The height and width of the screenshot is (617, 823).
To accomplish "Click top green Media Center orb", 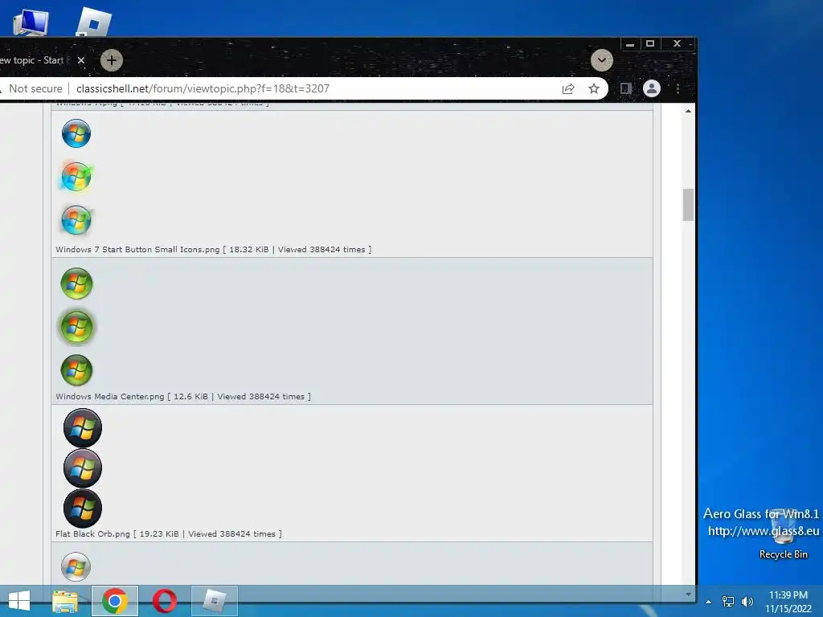I will coord(76,284).
